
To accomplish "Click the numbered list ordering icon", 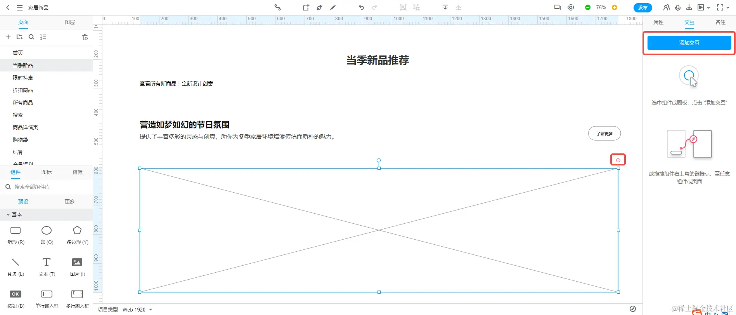I will [43, 37].
